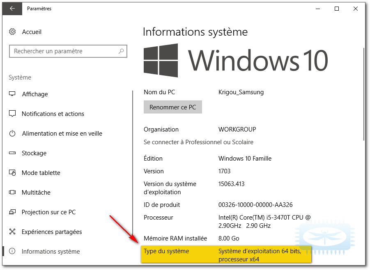Click the Édition label
The image size is (370, 270).
tap(153, 158)
